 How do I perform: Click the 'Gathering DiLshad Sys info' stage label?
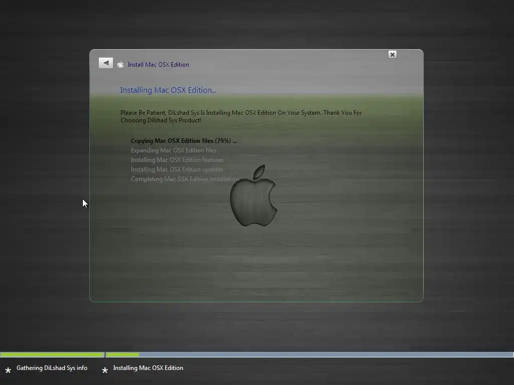point(52,368)
